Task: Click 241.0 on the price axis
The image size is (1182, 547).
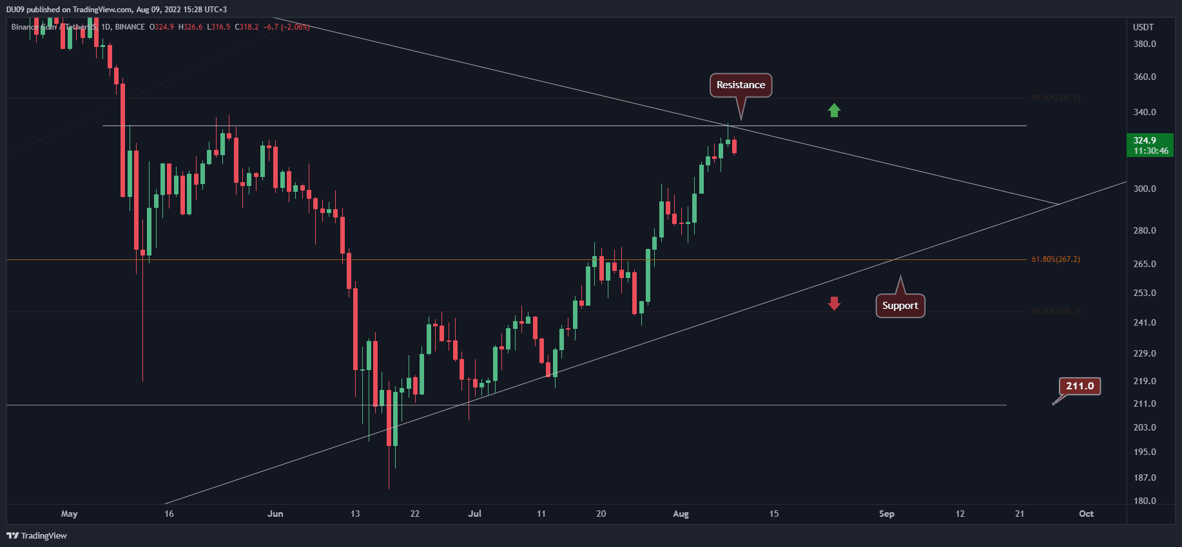Action: (x=1145, y=322)
